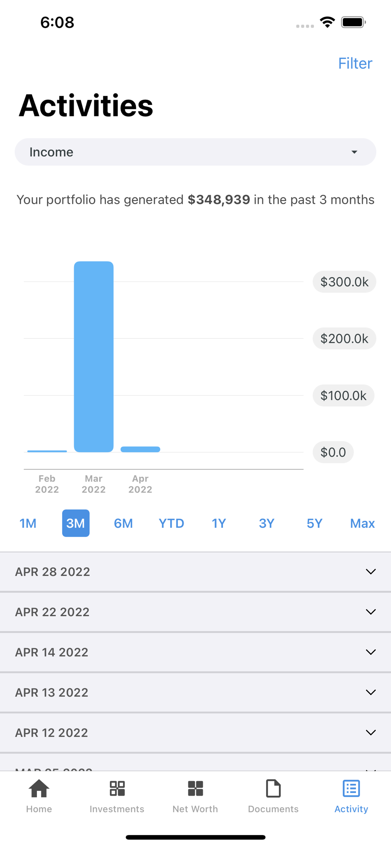Select the 1M time range
391x847 pixels.
pyautogui.click(x=28, y=523)
